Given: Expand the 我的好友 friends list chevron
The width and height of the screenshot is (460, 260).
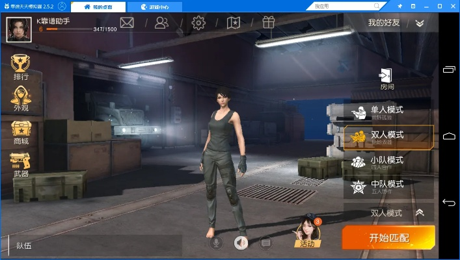Looking at the screenshot, I should [x=420, y=23].
